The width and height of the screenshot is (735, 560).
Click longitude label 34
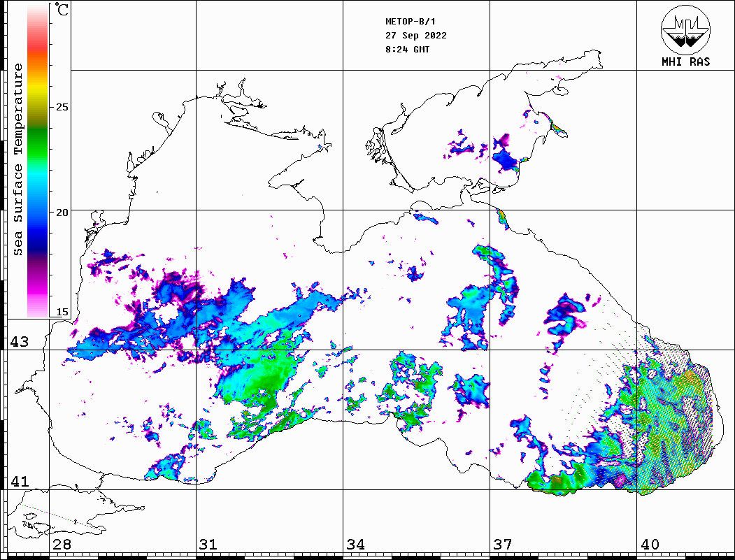[x=355, y=544]
